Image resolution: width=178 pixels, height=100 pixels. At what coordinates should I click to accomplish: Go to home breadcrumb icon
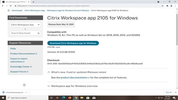click(x=9, y=11)
